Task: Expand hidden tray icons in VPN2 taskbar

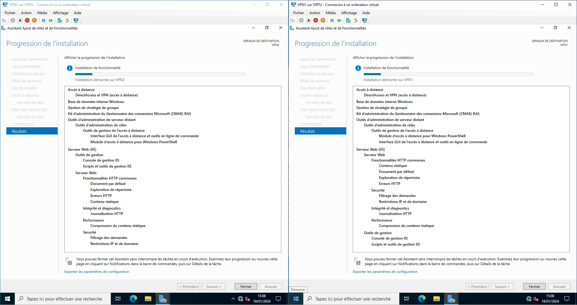Action: pos(233,299)
